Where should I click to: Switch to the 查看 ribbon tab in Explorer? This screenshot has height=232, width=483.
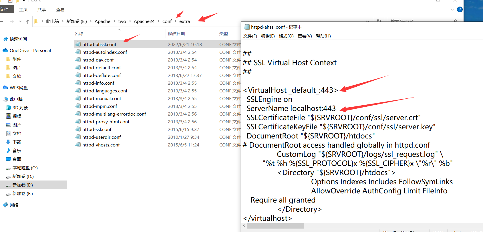60,9
